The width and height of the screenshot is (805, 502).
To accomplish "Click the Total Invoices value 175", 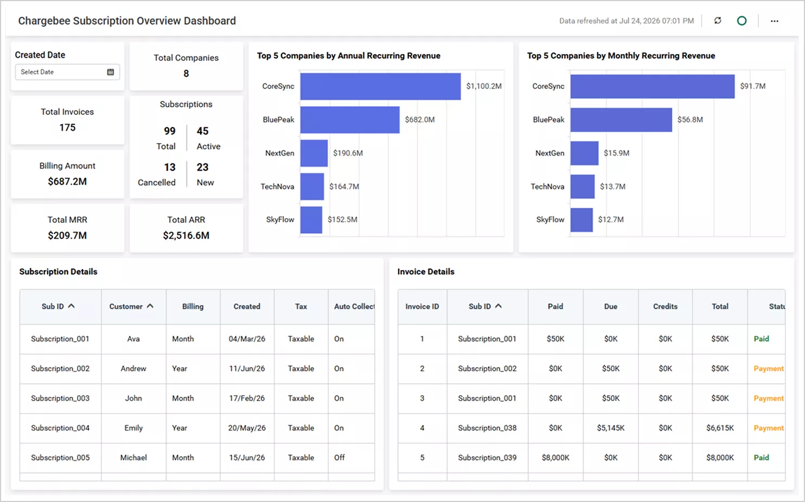I will point(67,127).
